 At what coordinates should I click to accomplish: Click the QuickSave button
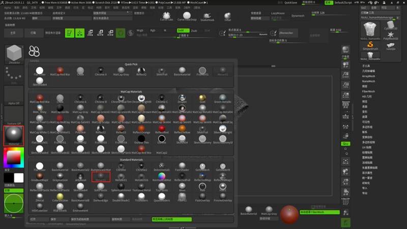(291, 3)
